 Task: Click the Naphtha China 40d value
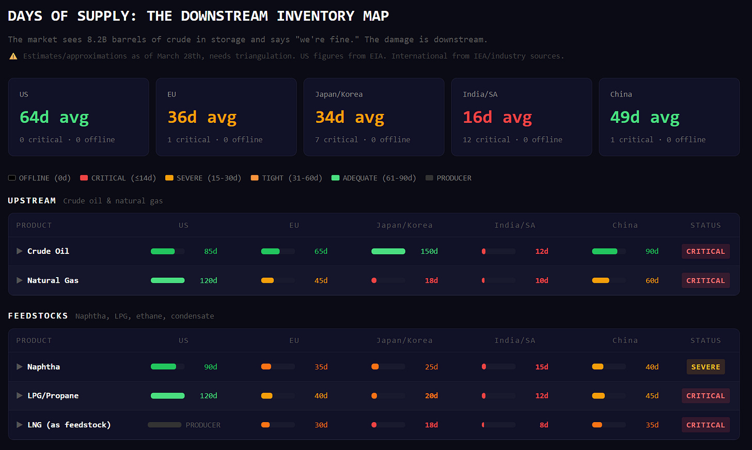click(x=652, y=367)
